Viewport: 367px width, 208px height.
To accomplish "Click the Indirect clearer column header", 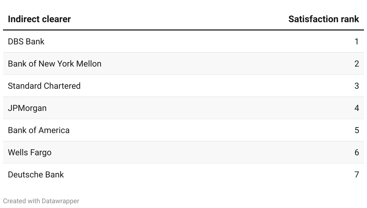I will [x=39, y=19].
